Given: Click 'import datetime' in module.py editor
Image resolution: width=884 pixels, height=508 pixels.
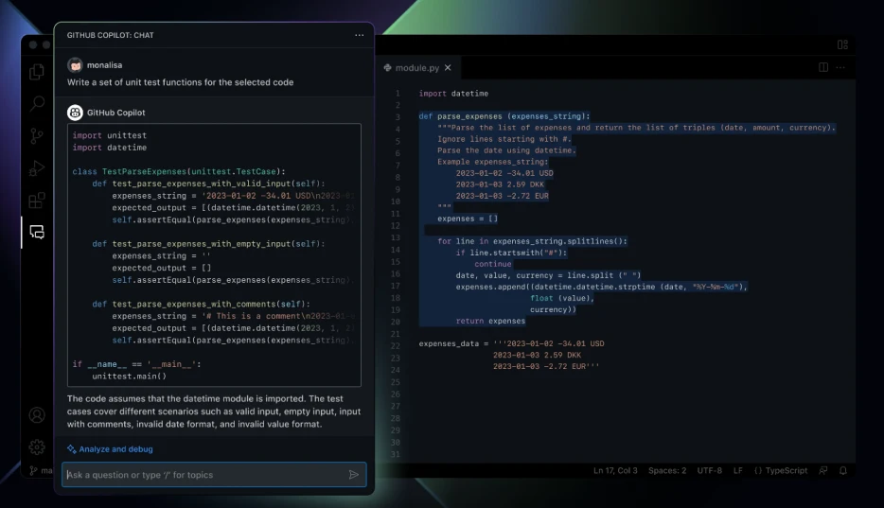Looking at the screenshot, I should point(453,94).
